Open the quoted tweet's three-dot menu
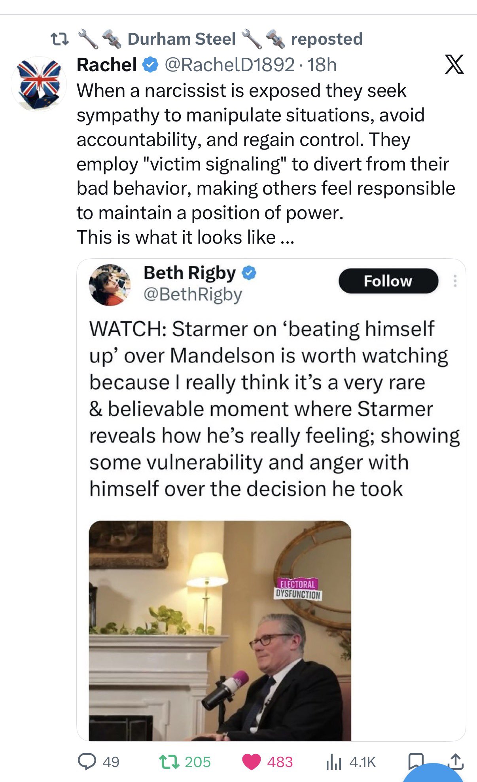The width and height of the screenshot is (477, 782). [455, 281]
